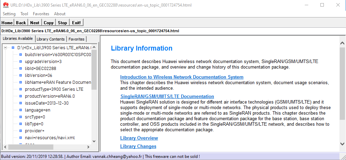
Task: Collapse the D:\HDx_Lib library root node
Action: tap(5, 47)
